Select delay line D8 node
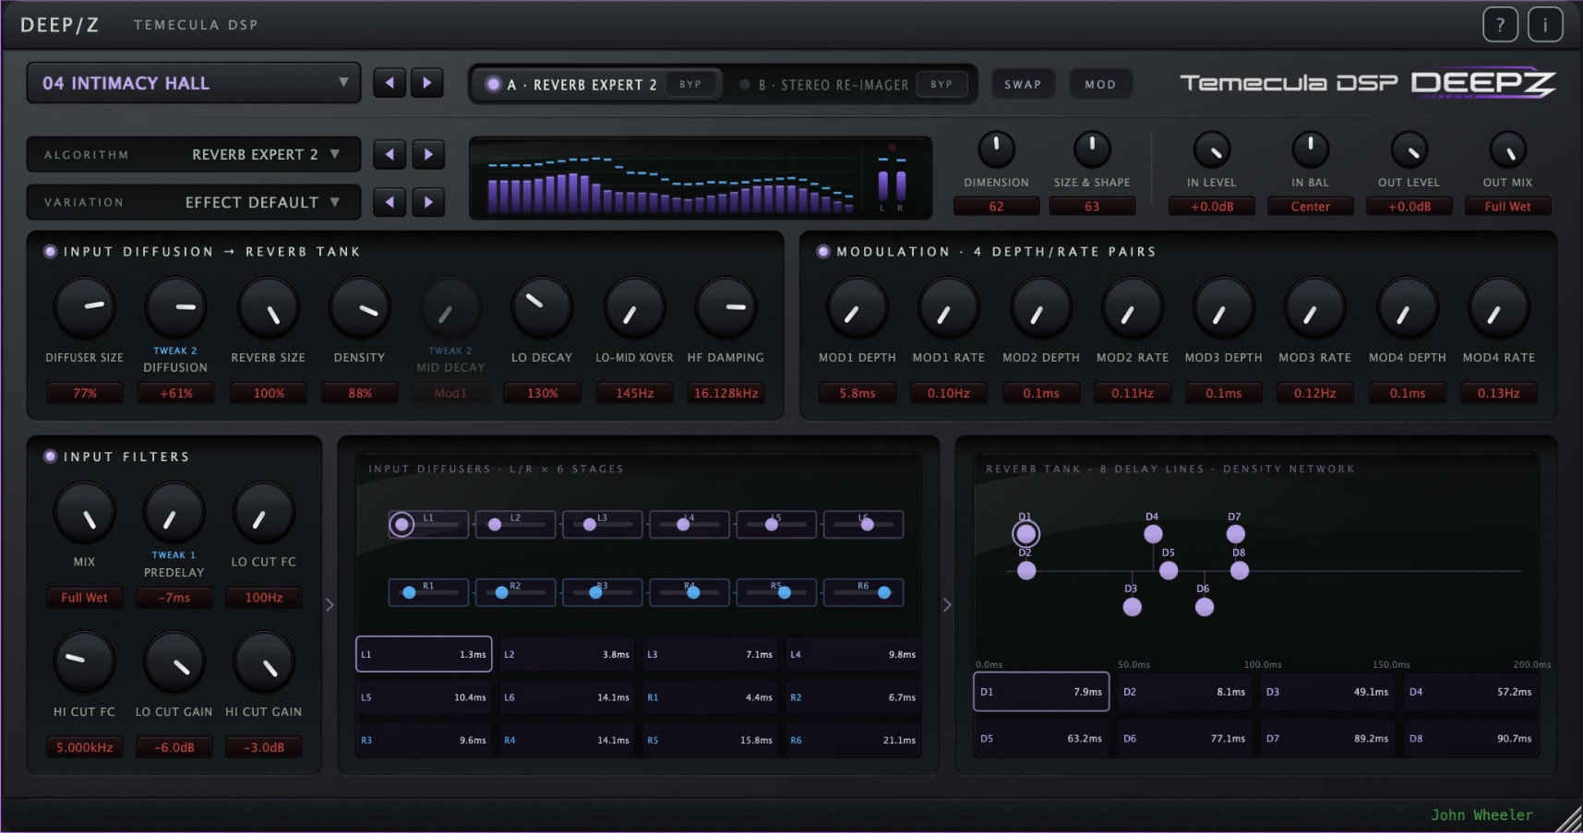The width and height of the screenshot is (1583, 833). (1239, 570)
